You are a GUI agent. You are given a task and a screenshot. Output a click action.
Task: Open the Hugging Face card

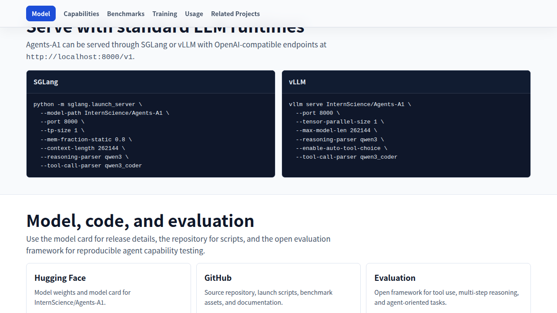click(108, 288)
